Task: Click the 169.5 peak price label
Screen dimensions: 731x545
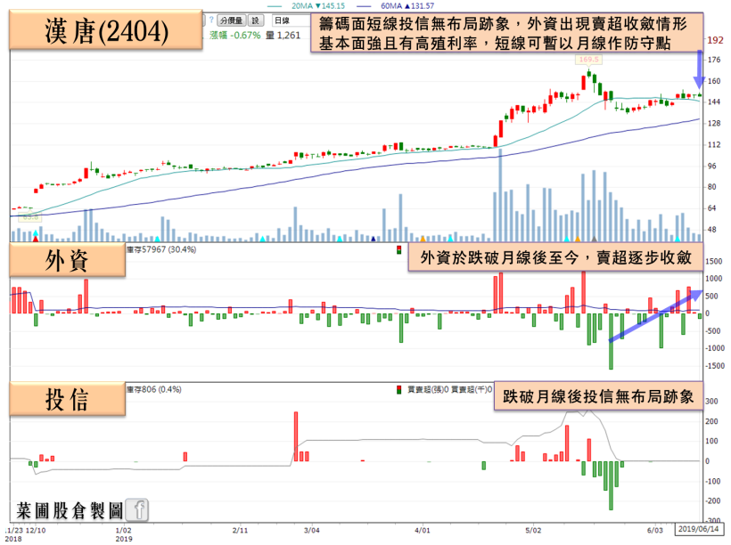Action: [x=588, y=61]
